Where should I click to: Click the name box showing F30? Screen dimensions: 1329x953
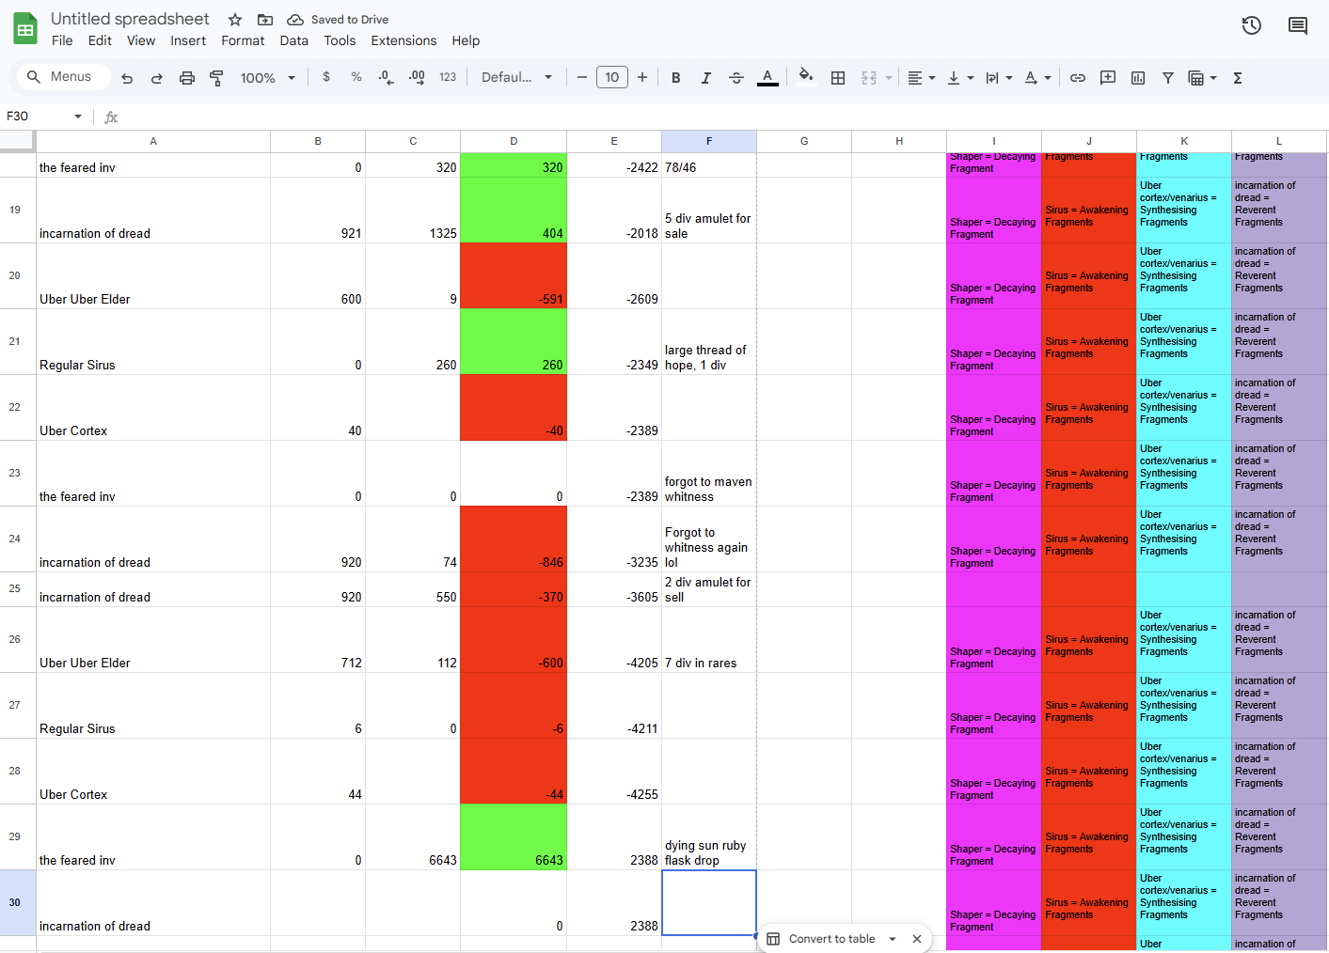(x=44, y=117)
